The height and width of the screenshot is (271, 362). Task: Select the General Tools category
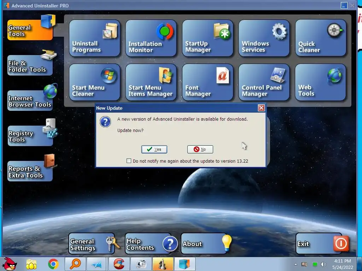pyautogui.click(x=30, y=30)
